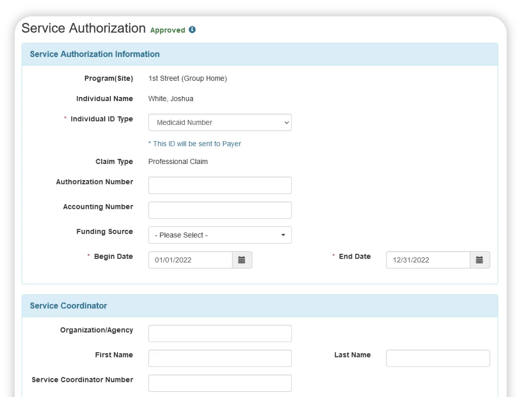521x397 pixels.
Task: Click into the Accounting Number field
Action: [x=220, y=210]
